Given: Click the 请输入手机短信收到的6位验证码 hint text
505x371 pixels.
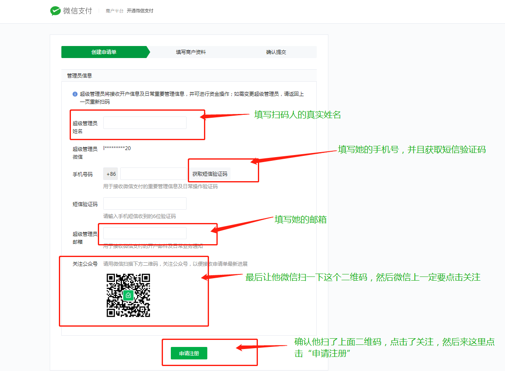Looking at the screenshot, I should [x=139, y=216].
